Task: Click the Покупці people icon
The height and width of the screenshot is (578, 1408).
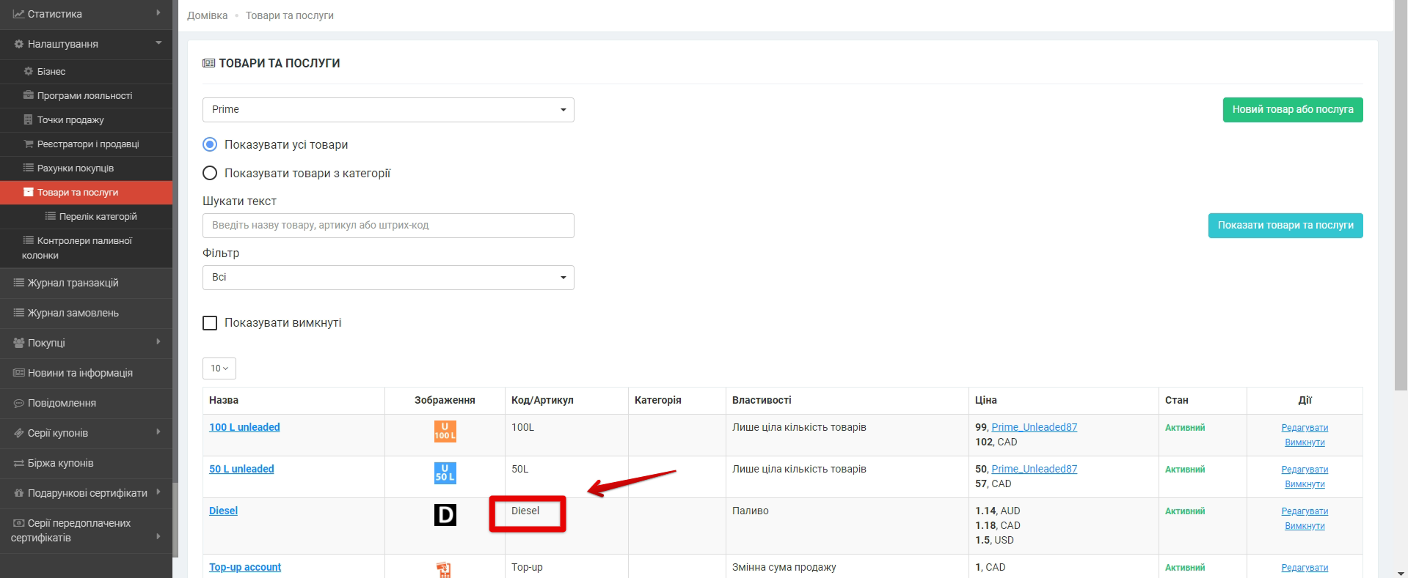Action: click(x=19, y=343)
